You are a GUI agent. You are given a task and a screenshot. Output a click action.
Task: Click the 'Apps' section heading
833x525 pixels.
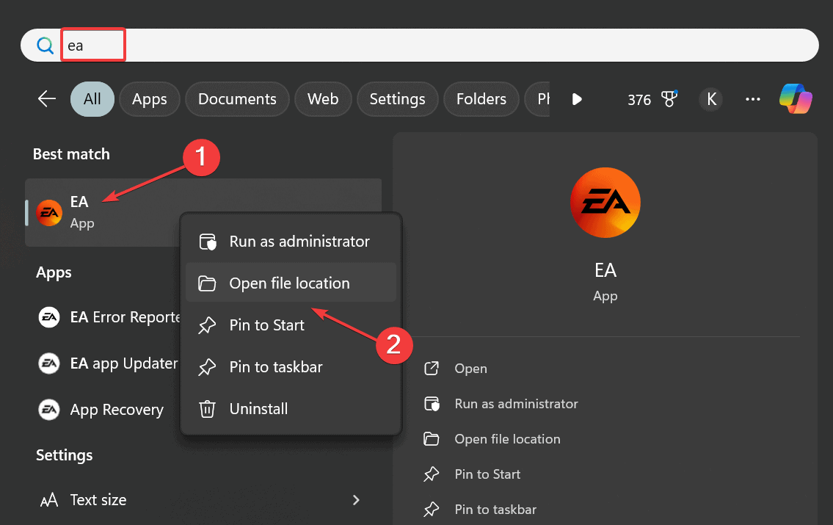coord(54,272)
